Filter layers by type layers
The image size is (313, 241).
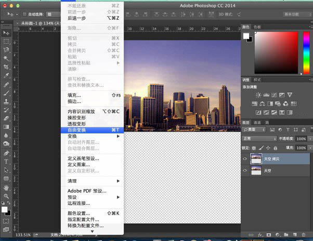click(288, 129)
